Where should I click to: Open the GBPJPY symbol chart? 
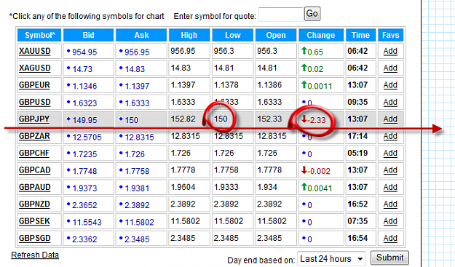tap(34, 119)
